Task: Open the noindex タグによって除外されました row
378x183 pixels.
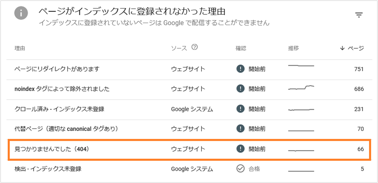Action: point(62,89)
